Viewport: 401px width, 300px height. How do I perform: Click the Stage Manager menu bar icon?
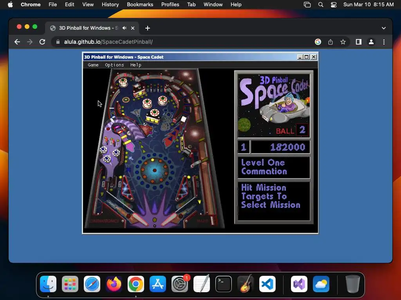coord(307,5)
